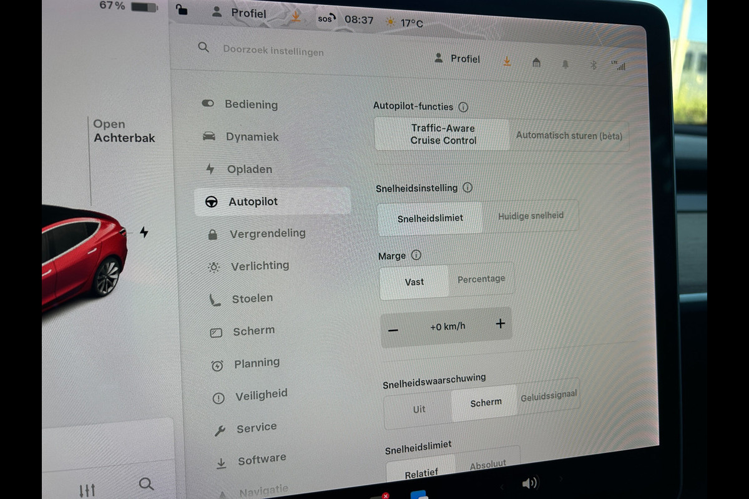Click the Bediening toggle icon
This screenshot has width=749, height=499.
point(208,104)
